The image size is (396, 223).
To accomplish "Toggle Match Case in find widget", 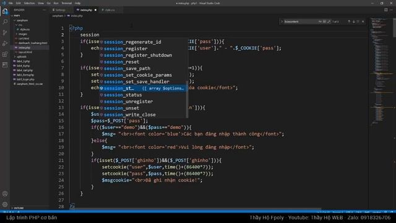I will click(320, 22).
